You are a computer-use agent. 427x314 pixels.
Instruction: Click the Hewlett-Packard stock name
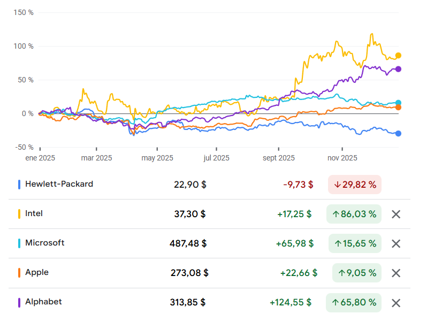click(x=59, y=184)
